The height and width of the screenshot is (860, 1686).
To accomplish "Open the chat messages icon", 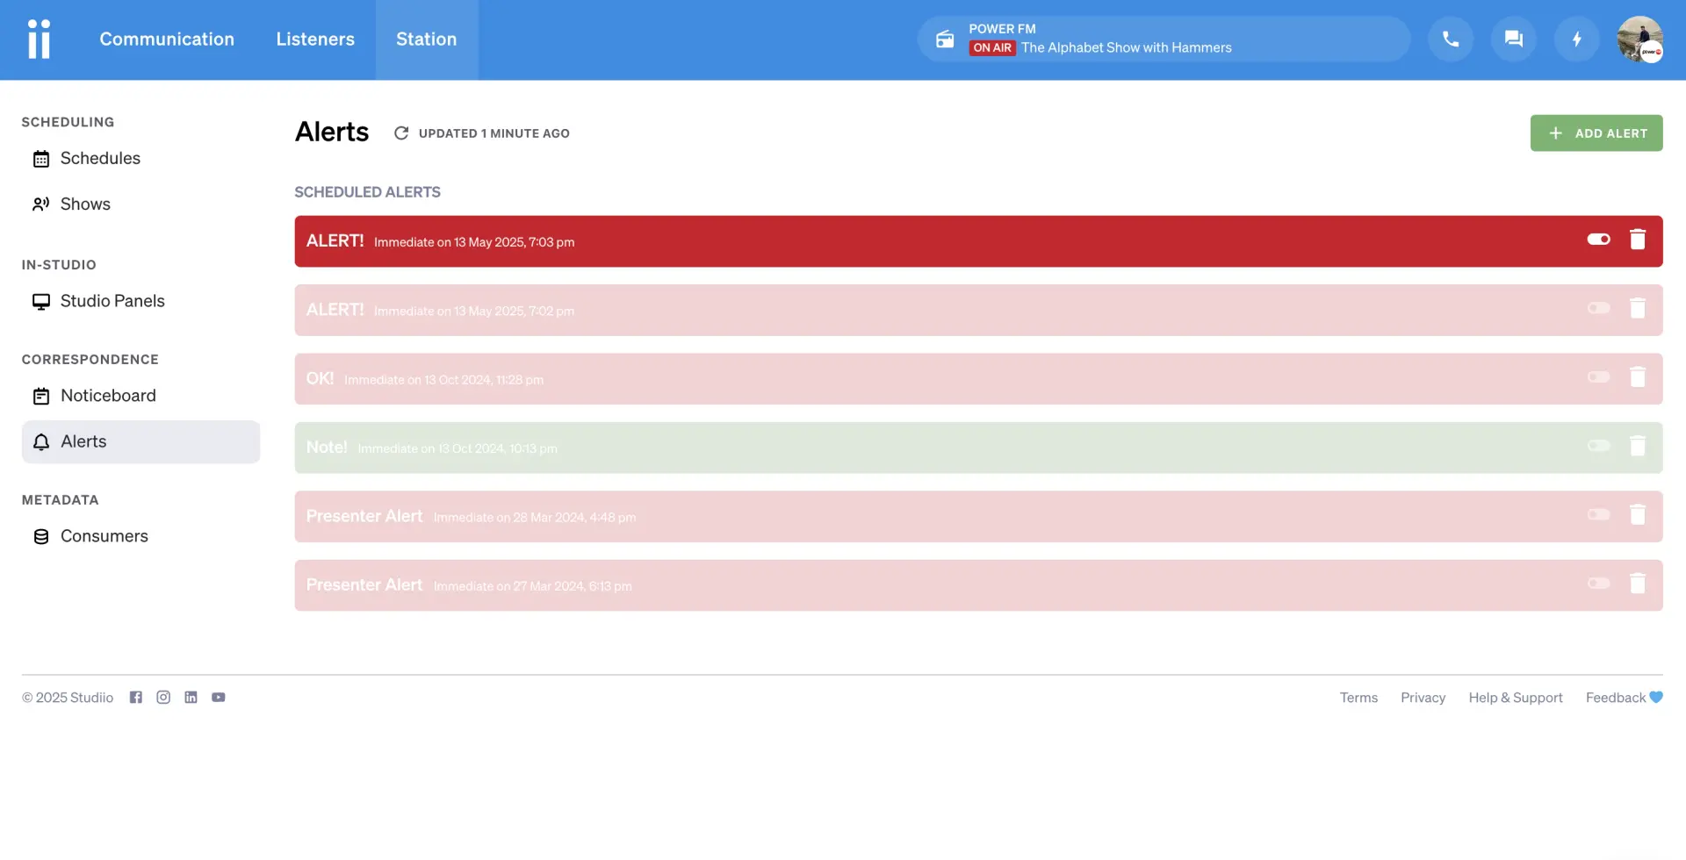I will [x=1513, y=39].
